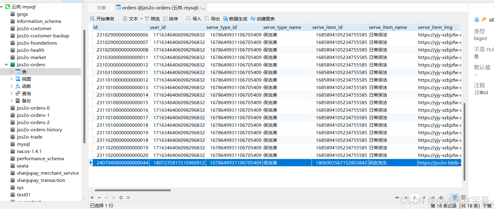Screen dimensions: 494x209
Task: Open the 数据生成 data generation tool
Action: tap(235, 19)
